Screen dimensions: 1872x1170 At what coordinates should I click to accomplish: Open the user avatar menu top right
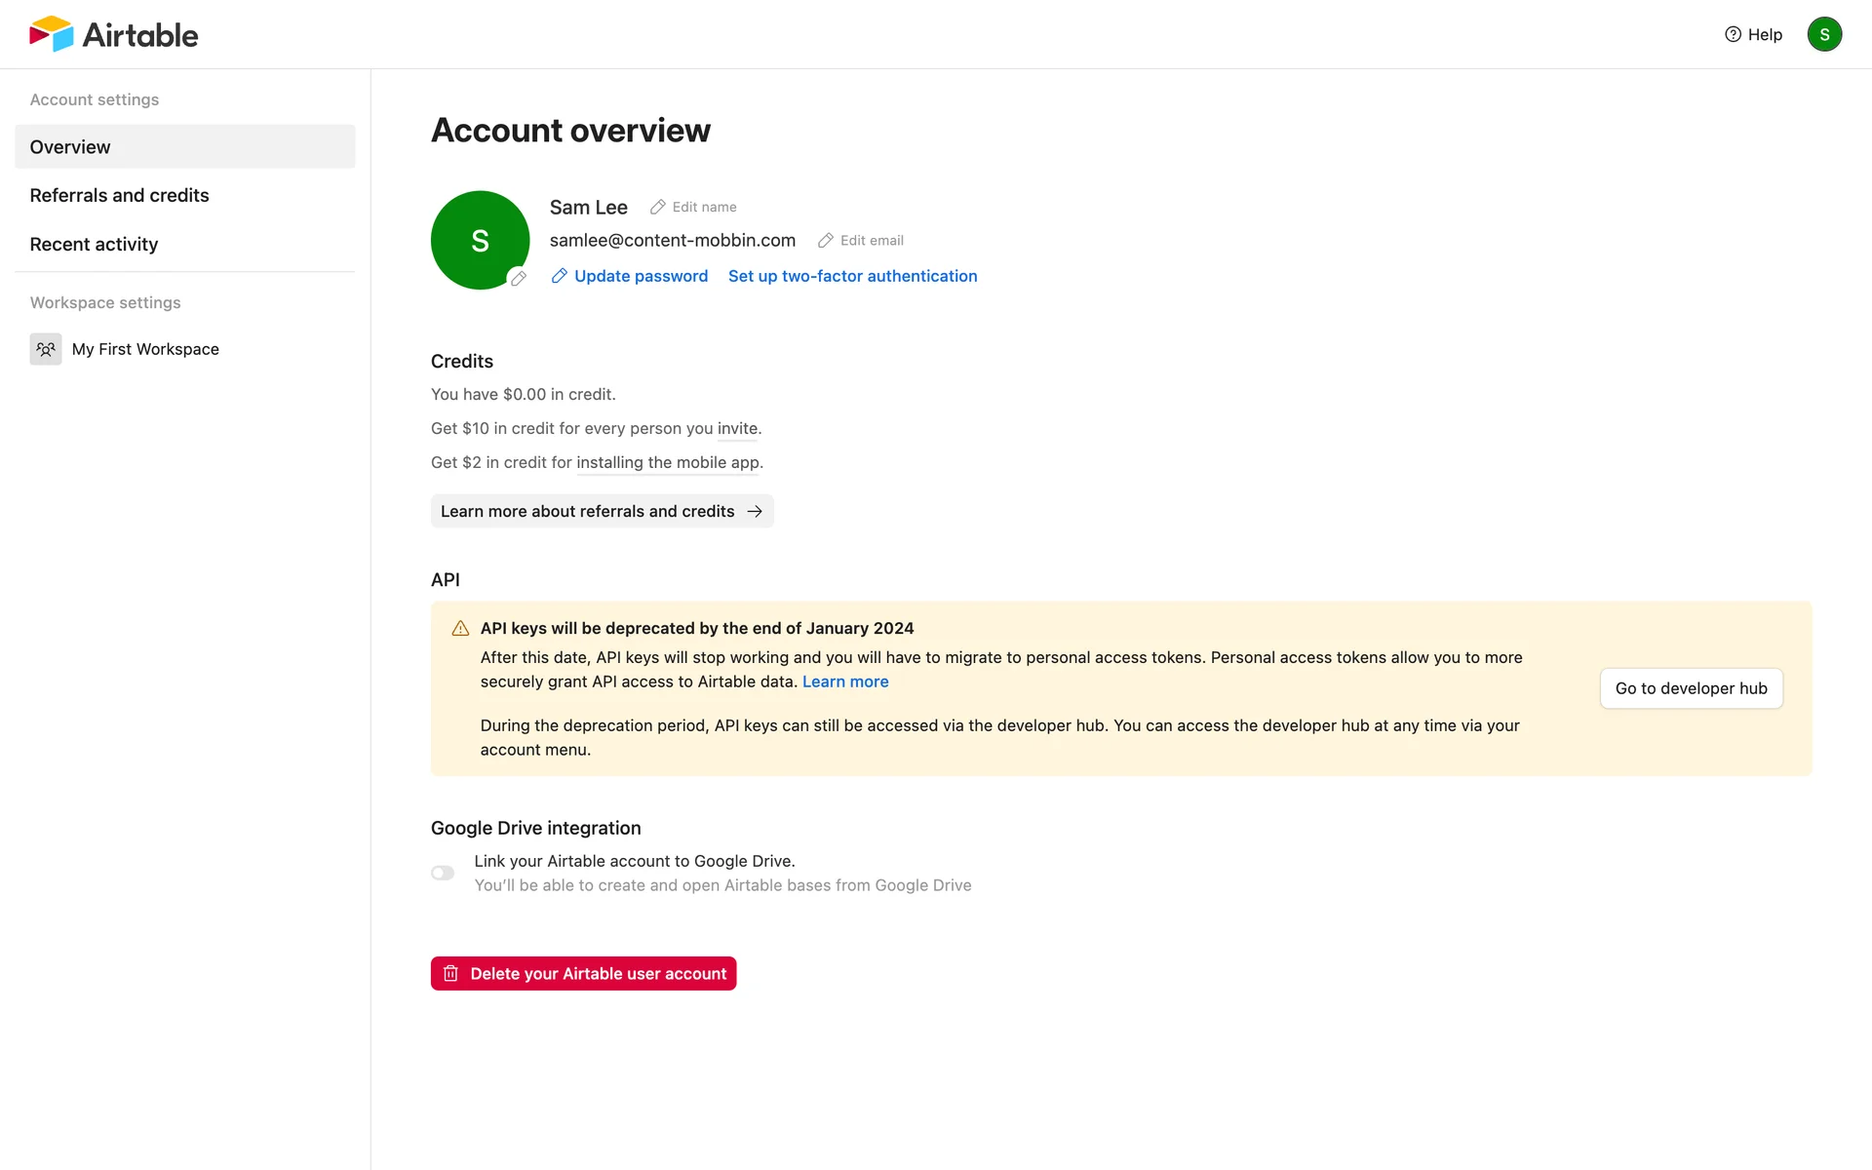coord(1823,34)
